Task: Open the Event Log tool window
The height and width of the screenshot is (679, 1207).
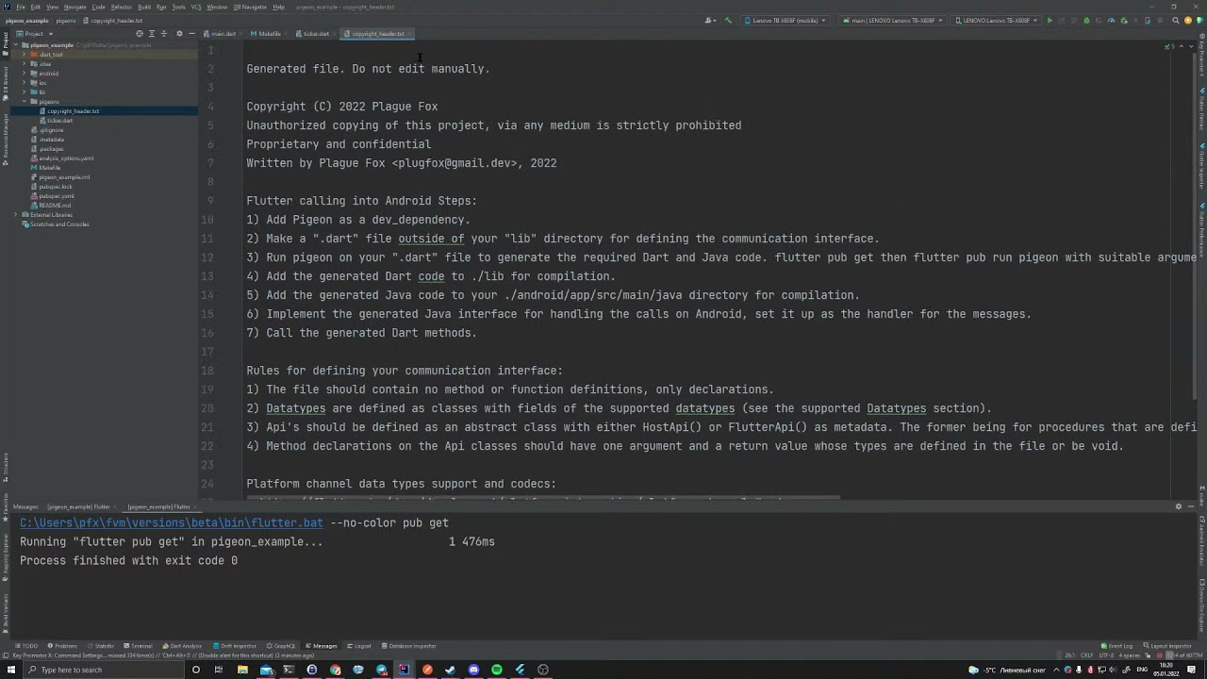Action: point(1117,646)
